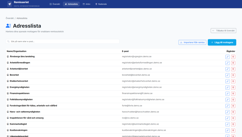
Task: Delete the Kustbevakningen recipient
Action: click(x=233, y=130)
